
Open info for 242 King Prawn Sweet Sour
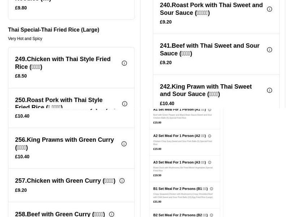(x=269, y=90)
